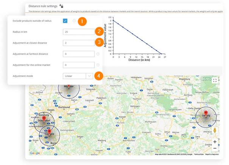
Task: Open the Adjustment mode Linear dropdown
Action: click(x=78, y=76)
